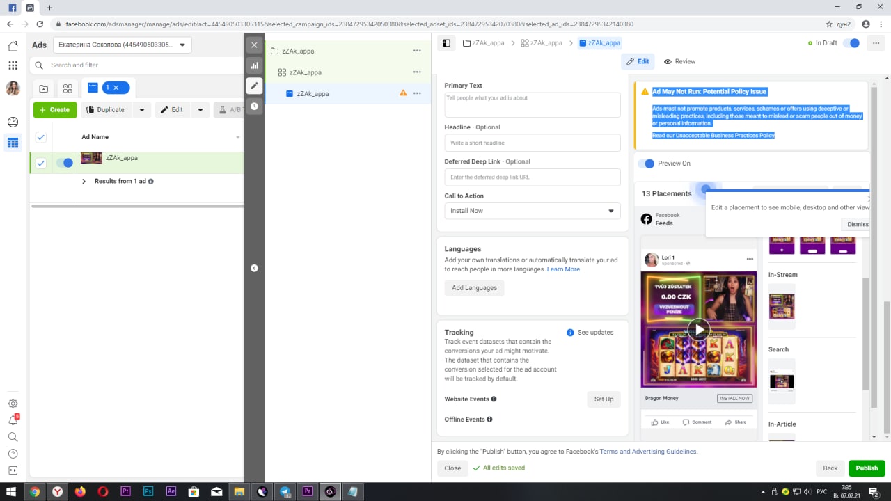Screen dimensions: 891x501
Task: Click the Back button
Action: coord(830,468)
